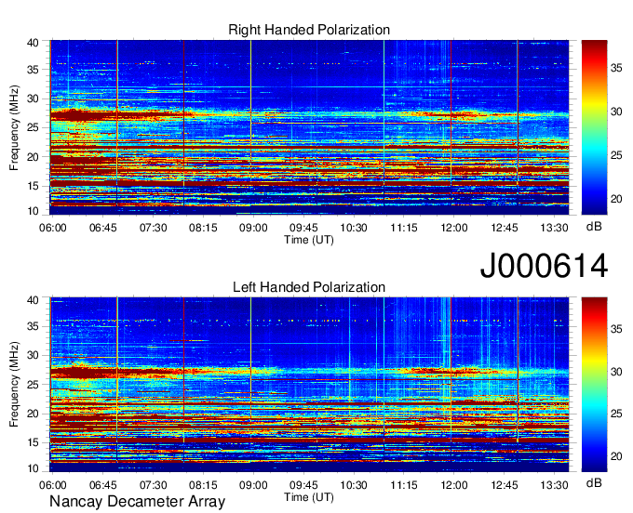The height and width of the screenshot is (513, 633).
Task: Click the dB unit label of Left Handed color bar
Action: pyautogui.click(x=594, y=482)
